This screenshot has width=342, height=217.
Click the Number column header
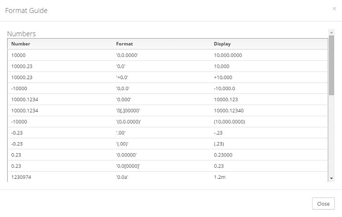coord(21,44)
